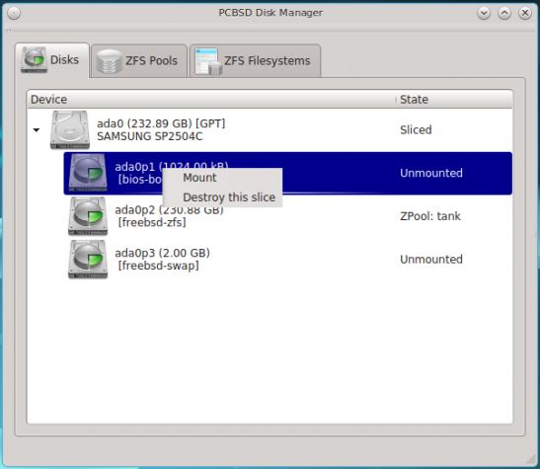Click the SAMSUNG SP2504C model text
Image resolution: width=540 pixels, height=469 pixels.
pos(149,136)
